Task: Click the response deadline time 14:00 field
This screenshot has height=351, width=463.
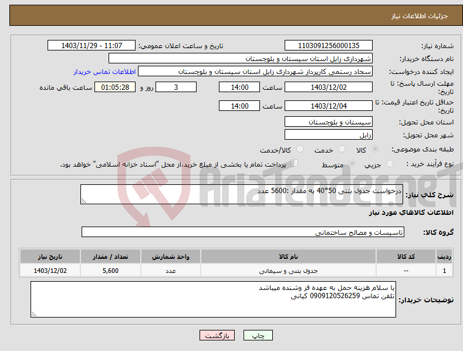Action: [239, 87]
